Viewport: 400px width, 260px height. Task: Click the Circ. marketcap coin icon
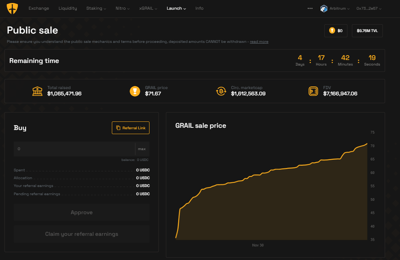[221, 91]
